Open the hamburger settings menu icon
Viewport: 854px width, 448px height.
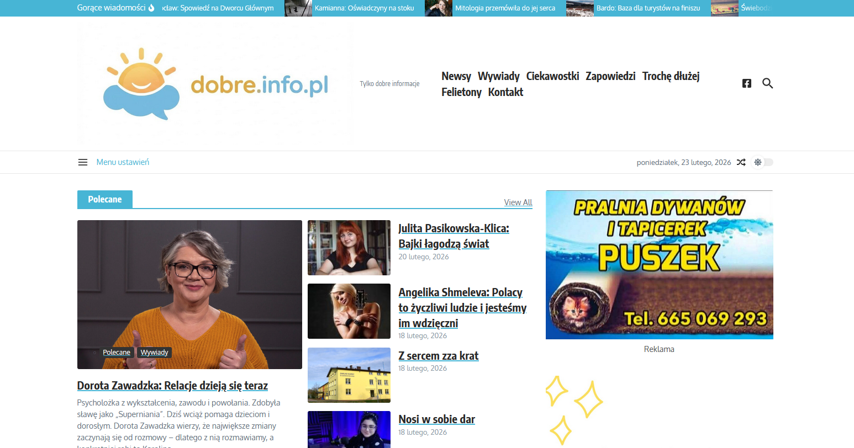coord(83,162)
